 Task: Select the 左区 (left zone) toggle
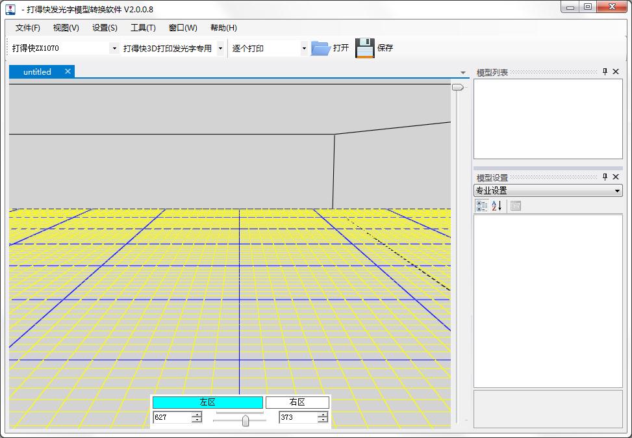click(207, 402)
